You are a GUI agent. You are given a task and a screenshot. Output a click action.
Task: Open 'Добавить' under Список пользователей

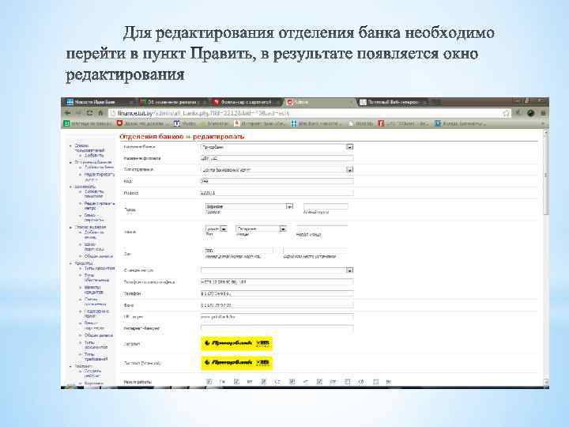tap(94, 155)
